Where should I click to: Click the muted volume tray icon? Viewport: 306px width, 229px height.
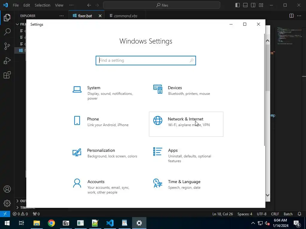[x=267, y=223]
